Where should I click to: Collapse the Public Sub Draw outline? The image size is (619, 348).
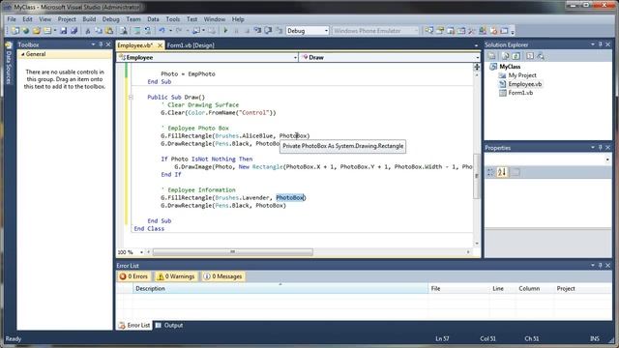pos(131,97)
